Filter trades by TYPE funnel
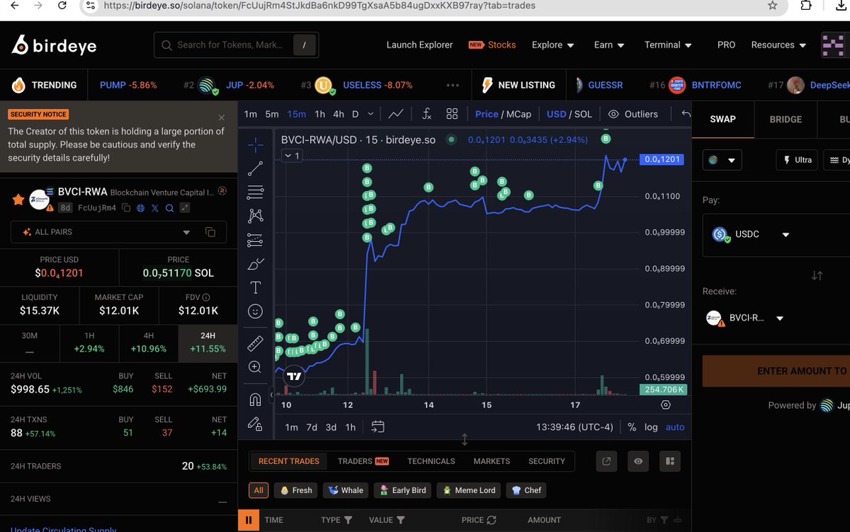The image size is (850, 532). [348, 520]
